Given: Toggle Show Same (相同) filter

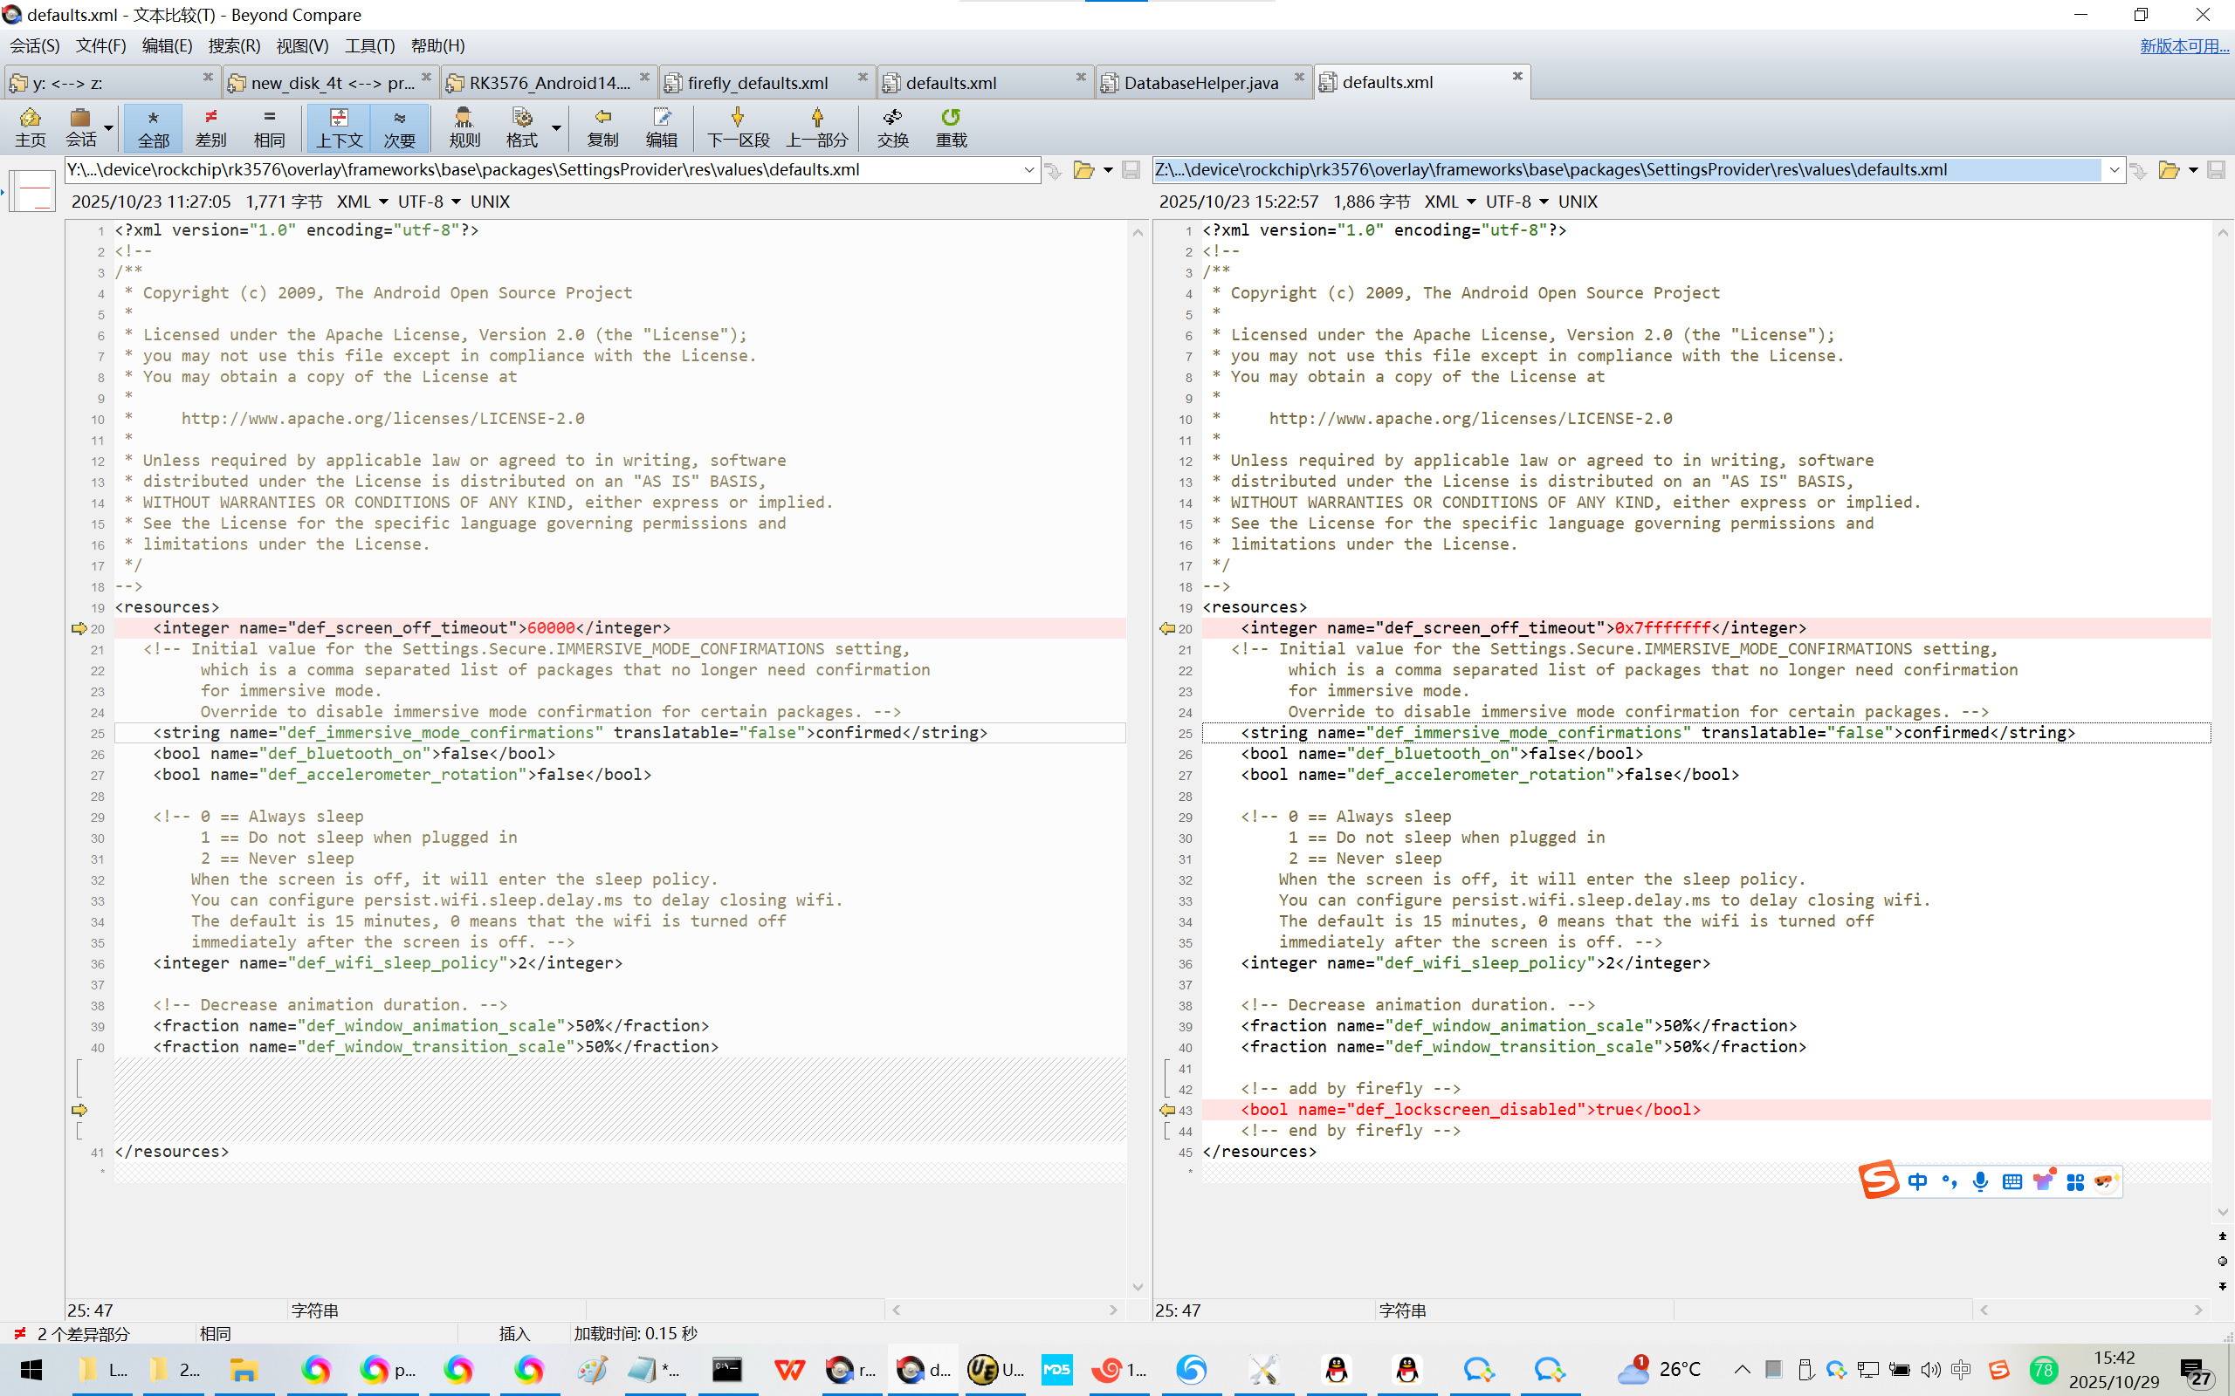Looking at the screenshot, I should pos(269,127).
